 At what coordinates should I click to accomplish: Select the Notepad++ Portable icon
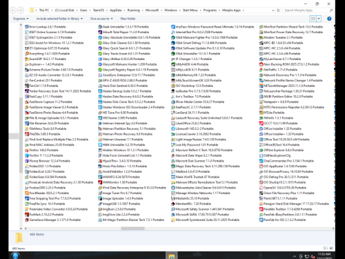coord(261,102)
